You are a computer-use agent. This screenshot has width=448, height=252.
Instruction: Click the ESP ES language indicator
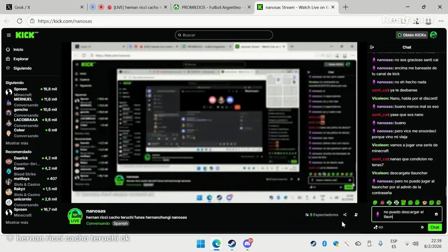click(x=394, y=244)
